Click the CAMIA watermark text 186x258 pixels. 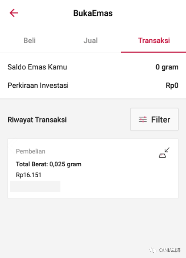coord(169,250)
